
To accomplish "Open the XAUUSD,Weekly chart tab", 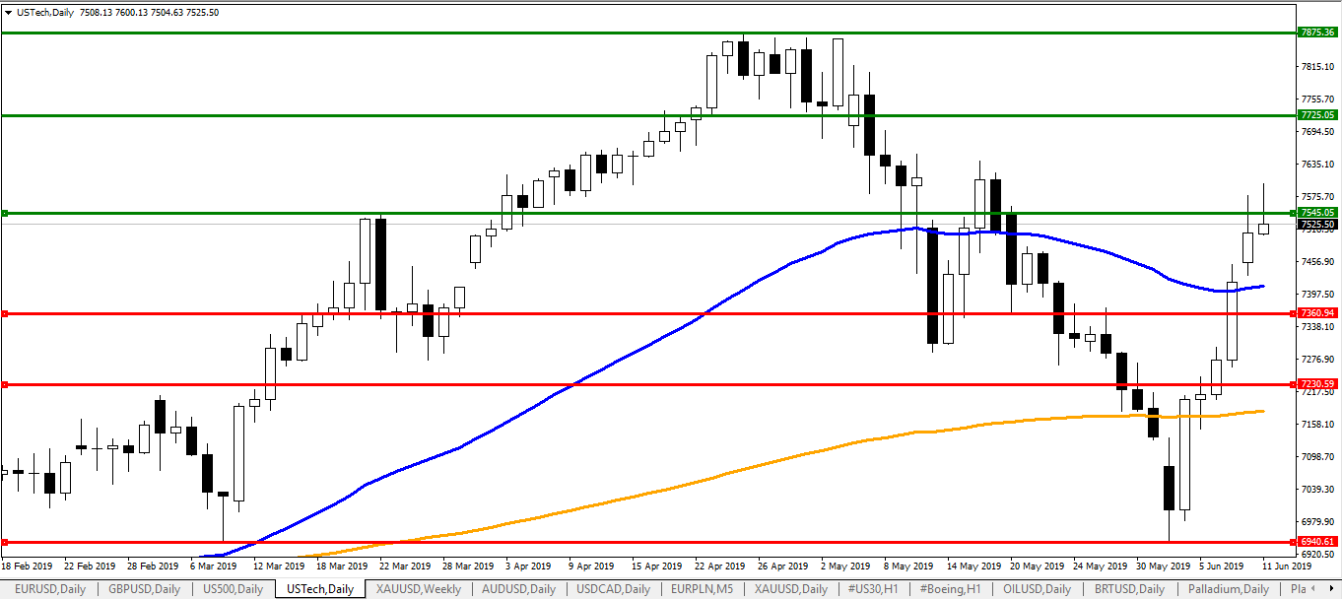I will point(418,589).
